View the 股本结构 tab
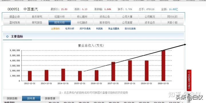The image size is (206, 103). click(105, 23)
